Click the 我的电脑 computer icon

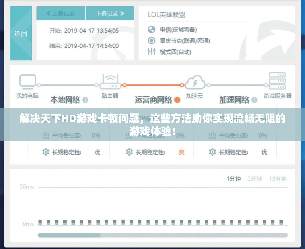(27, 81)
